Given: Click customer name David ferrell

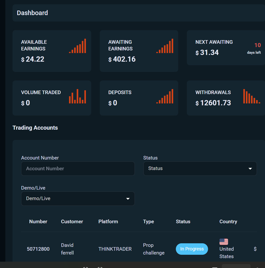Looking at the screenshot, I should (67, 249).
